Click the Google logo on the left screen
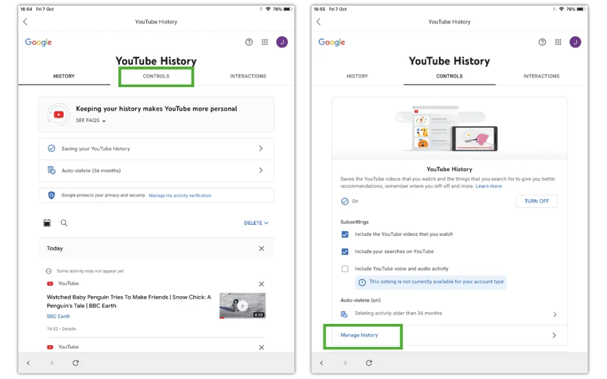 tap(39, 42)
